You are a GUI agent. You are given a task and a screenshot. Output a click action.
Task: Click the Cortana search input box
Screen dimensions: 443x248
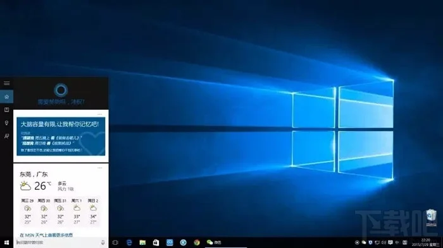coord(61,242)
